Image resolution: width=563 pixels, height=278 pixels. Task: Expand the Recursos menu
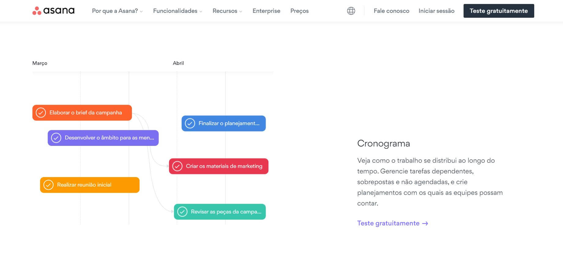[227, 11]
